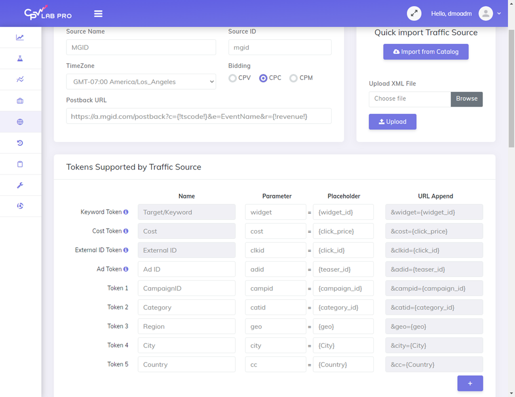Click the wrench icon in sidebar
515x397 pixels.
point(20,185)
